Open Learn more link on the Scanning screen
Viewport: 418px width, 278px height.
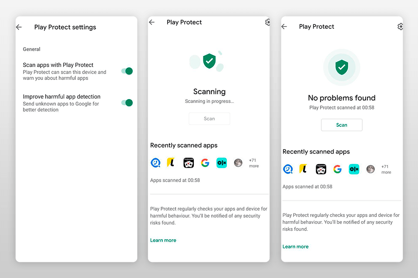coord(163,240)
